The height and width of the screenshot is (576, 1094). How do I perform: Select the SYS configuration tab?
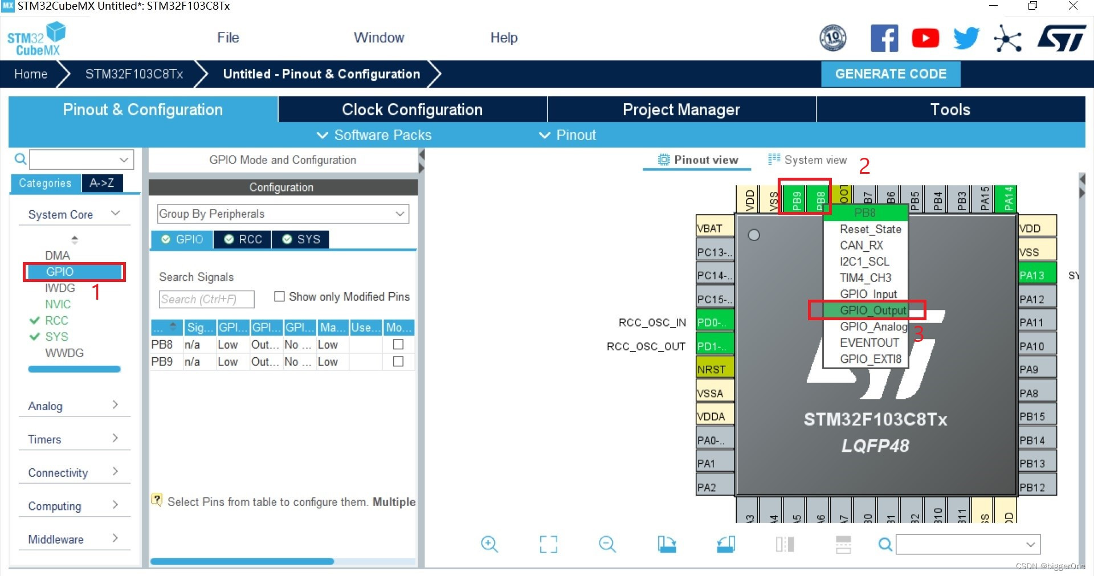(300, 239)
